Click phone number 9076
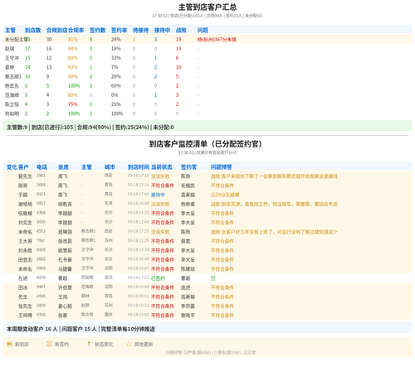Viewport: 415px width, 371px height. click(41, 277)
